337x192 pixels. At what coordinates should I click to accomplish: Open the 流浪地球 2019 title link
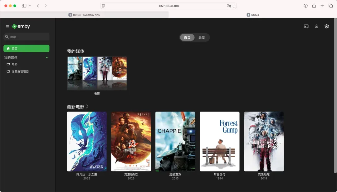tap(264, 174)
